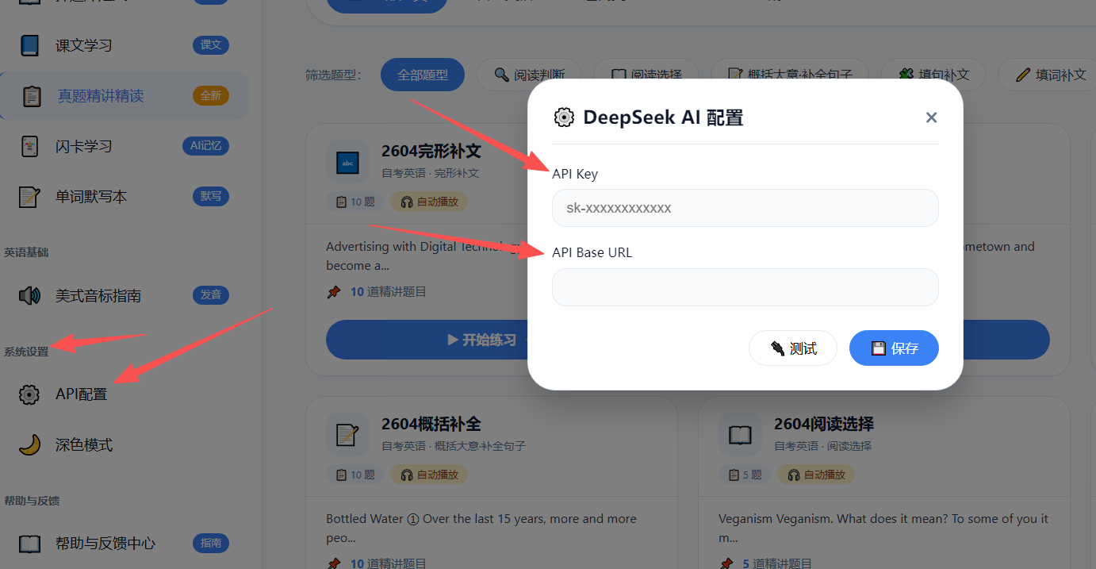Click the API配置 gear icon in sidebar
The width and height of the screenshot is (1096, 569).
click(x=29, y=394)
